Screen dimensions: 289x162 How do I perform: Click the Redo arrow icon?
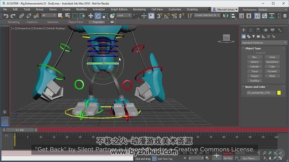click(13, 16)
